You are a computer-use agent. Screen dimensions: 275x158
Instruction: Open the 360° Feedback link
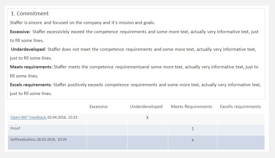28,117
